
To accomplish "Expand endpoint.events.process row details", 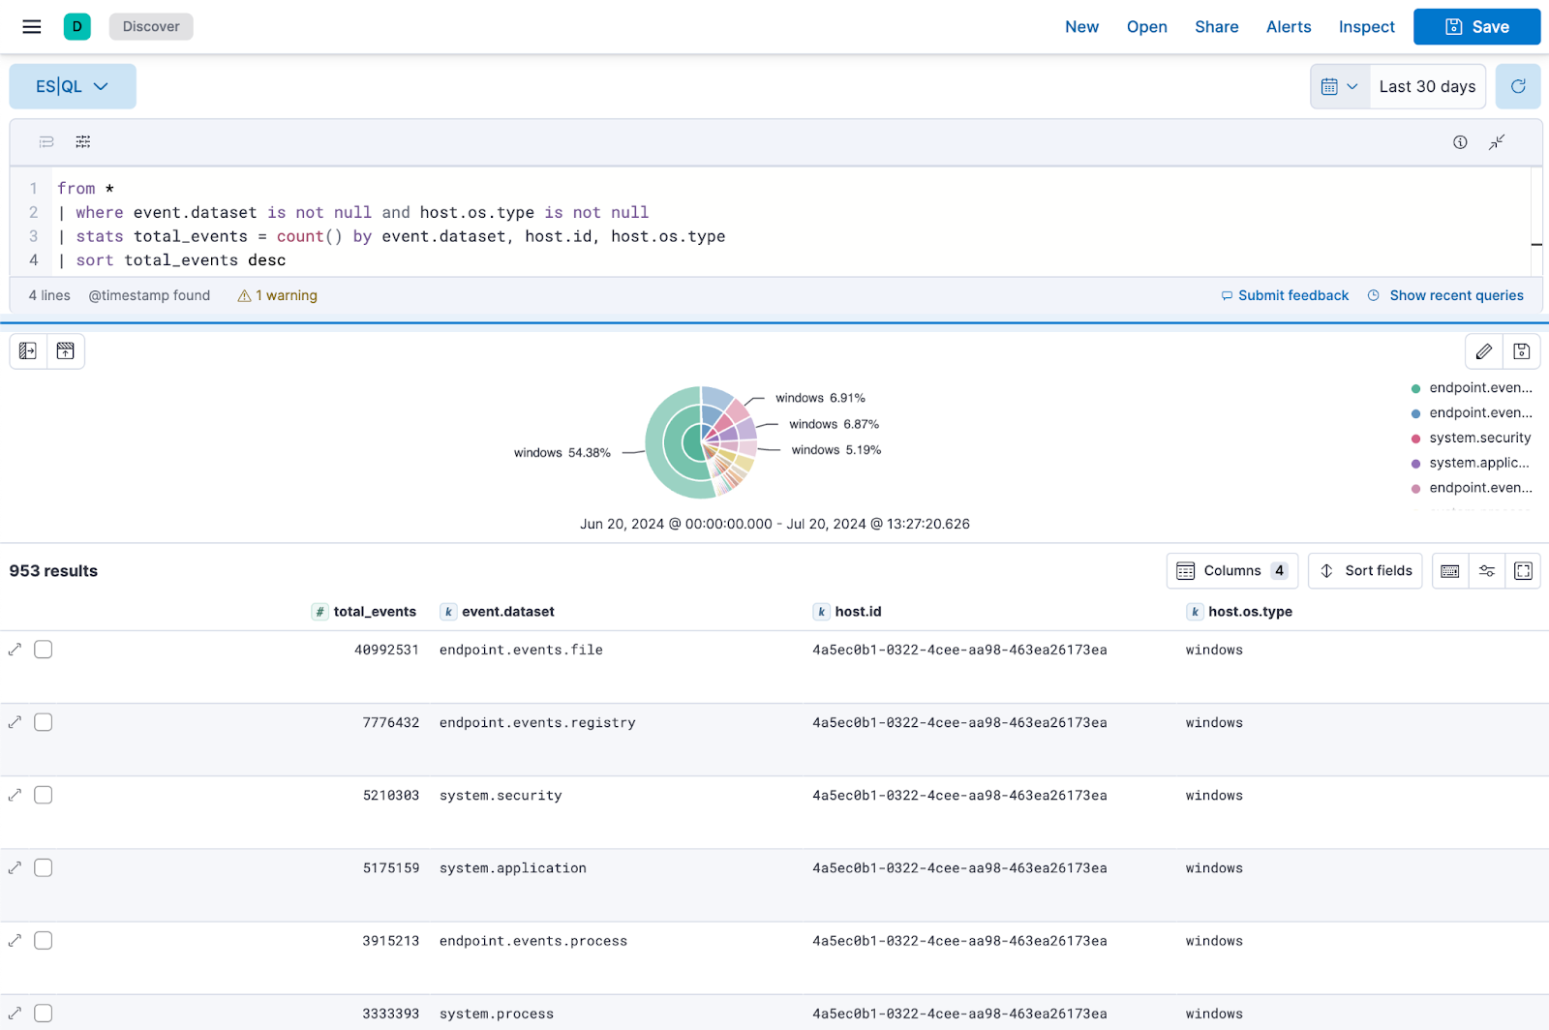I will (x=15, y=940).
